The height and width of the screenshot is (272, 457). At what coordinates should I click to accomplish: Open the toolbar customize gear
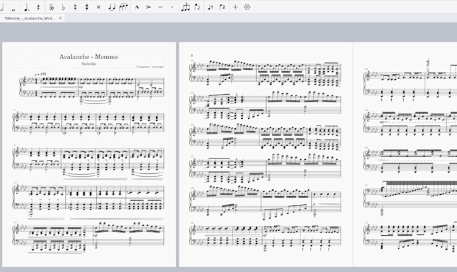coord(247,7)
